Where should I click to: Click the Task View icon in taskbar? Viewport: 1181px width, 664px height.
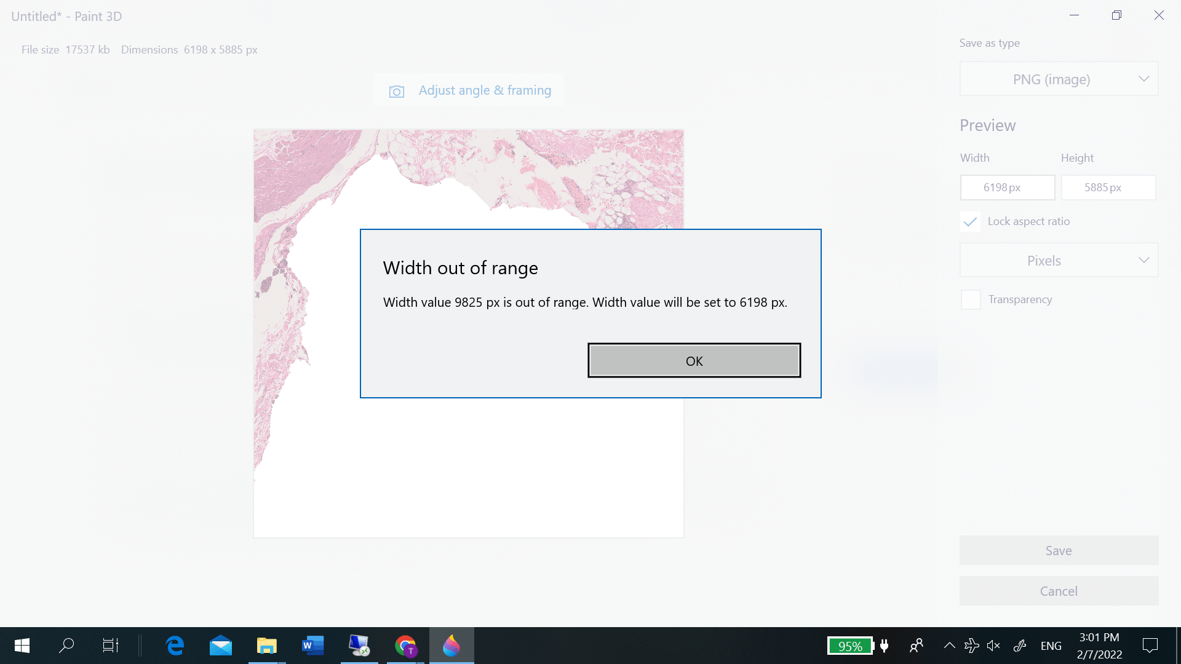pyautogui.click(x=110, y=646)
